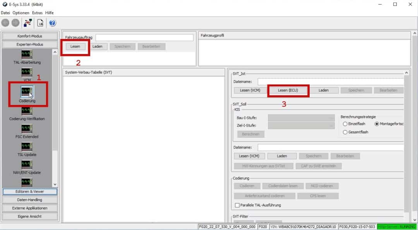Expand the Daten-Handling section
Screen dimensions: 418x230
30,200
